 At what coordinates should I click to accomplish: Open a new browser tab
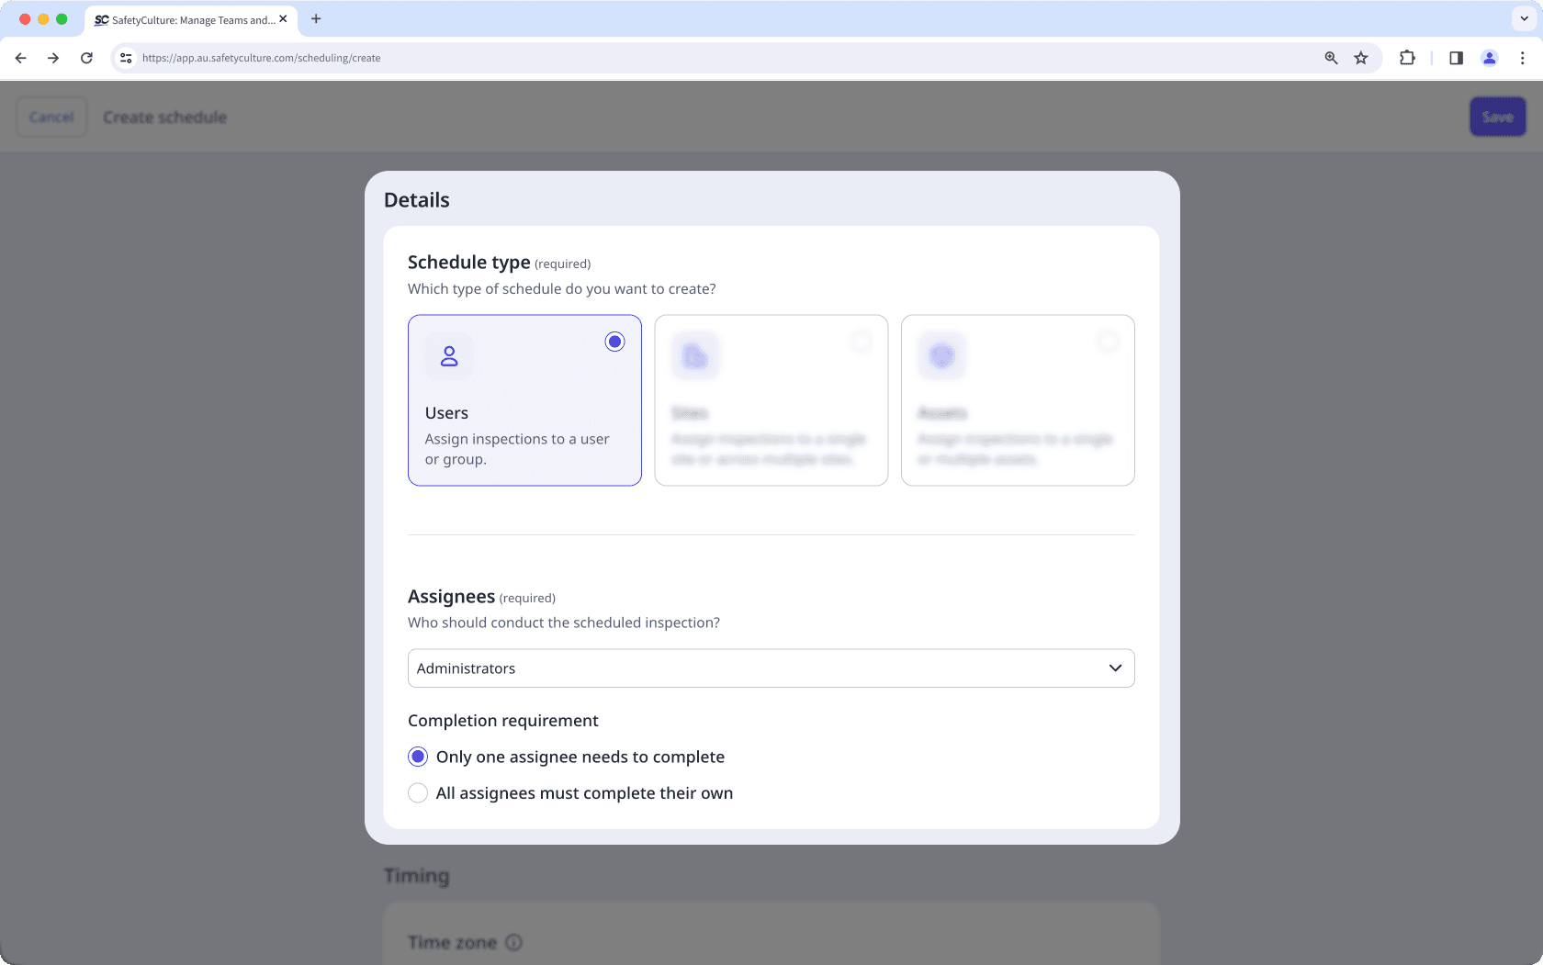317,18
